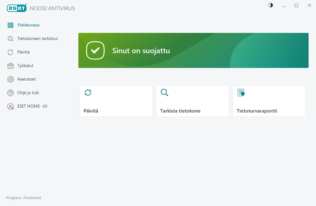Toggle dark mode with the contrast icon
This screenshot has height=206, width=316.
[270, 5]
